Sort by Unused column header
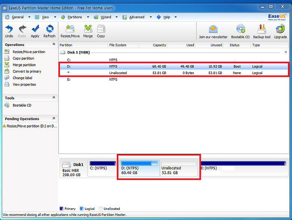This screenshot has height=220, width=292. point(209,45)
